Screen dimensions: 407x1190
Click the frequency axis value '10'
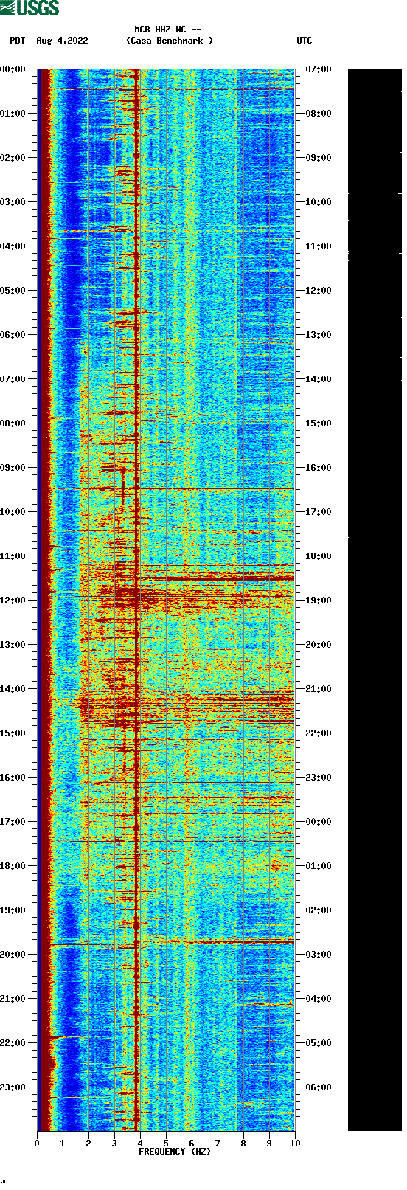(x=295, y=1144)
